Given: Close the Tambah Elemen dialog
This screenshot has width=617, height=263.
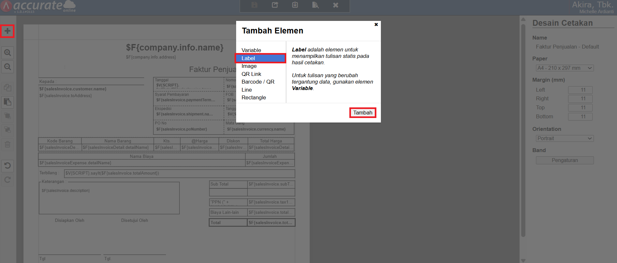Looking at the screenshot, I should pos(376,24).
